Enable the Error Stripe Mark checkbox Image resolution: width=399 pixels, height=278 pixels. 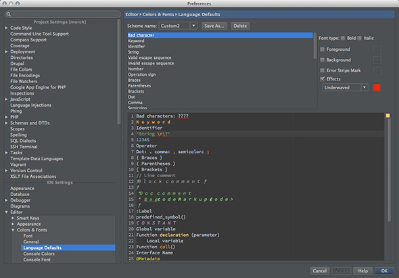click(x=322, y=70)
